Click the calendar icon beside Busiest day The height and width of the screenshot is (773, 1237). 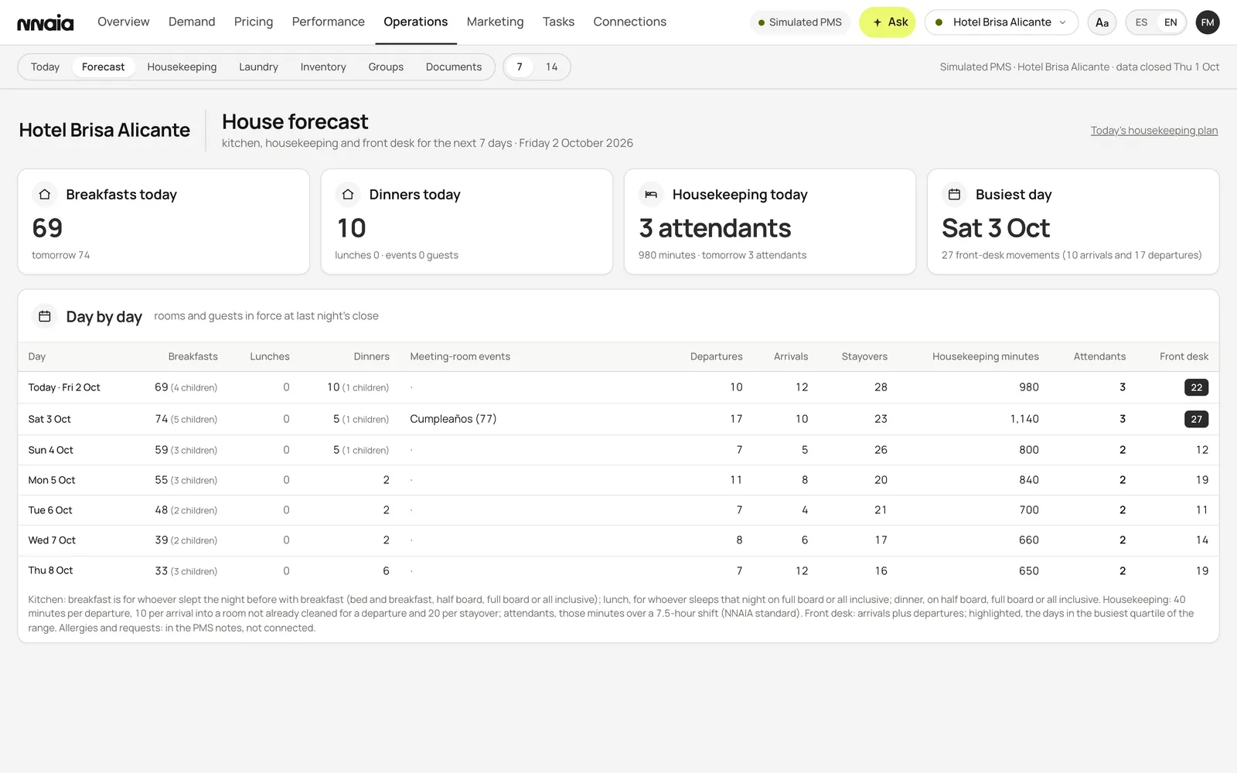coord(954,195)
